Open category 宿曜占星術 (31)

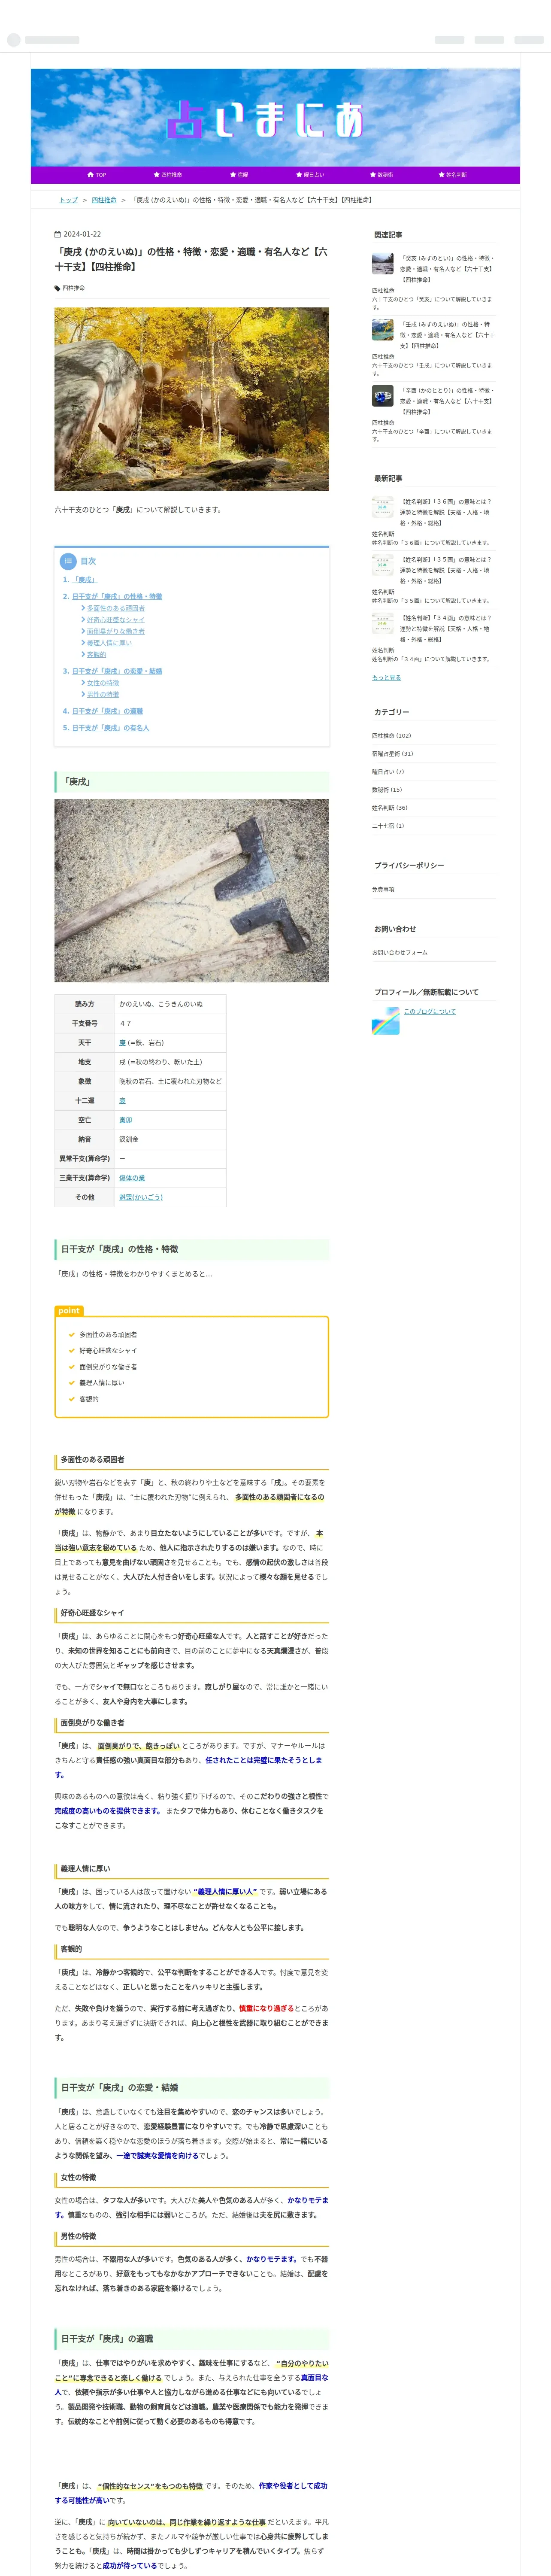(393, 754)
